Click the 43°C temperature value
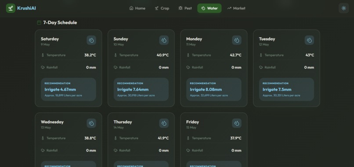The width and height of the screenshot is (354, 167). pos(310,55)
